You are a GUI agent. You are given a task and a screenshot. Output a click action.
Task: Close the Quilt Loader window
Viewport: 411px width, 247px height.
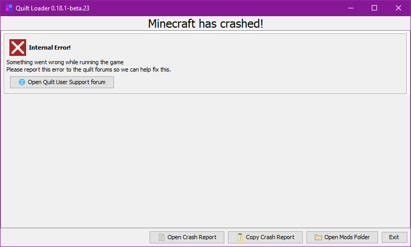(x=398, y=8)
